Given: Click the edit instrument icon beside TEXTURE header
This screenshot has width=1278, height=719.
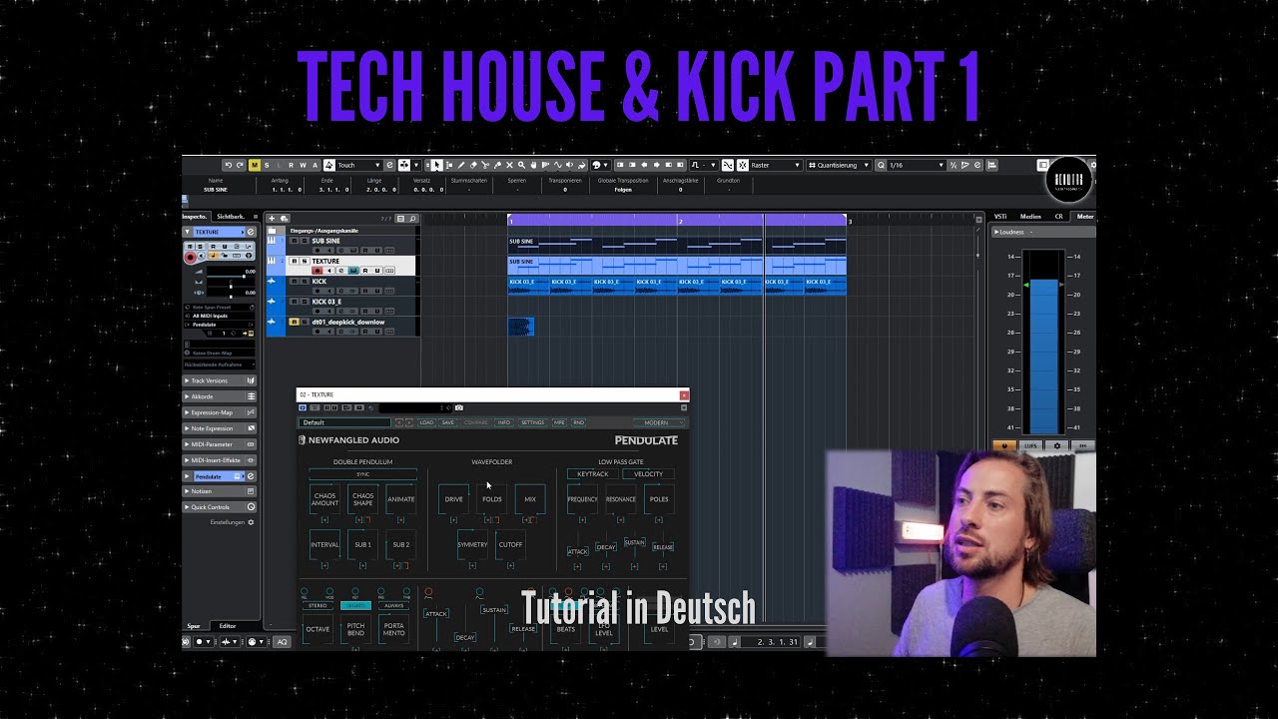Looking at the screenshot, I should click(x=251, y=232).
